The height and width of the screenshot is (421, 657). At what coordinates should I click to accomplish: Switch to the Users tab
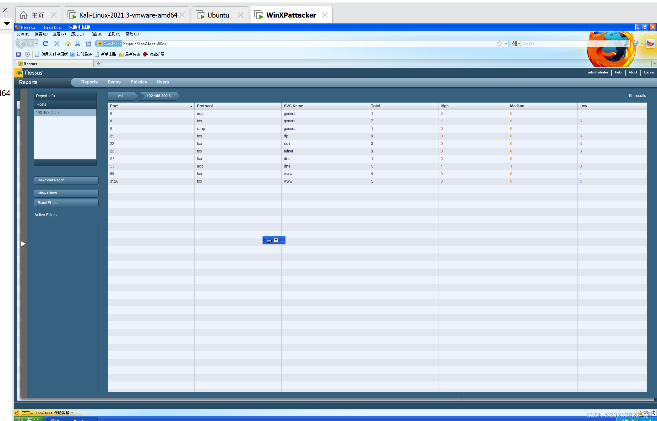click(163, 82)
